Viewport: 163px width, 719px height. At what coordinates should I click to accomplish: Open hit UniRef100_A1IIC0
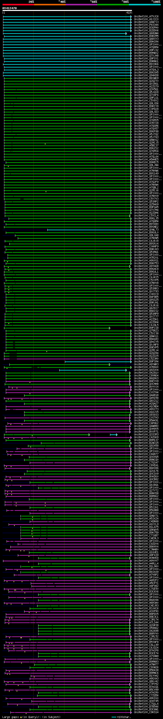[146, 20]
